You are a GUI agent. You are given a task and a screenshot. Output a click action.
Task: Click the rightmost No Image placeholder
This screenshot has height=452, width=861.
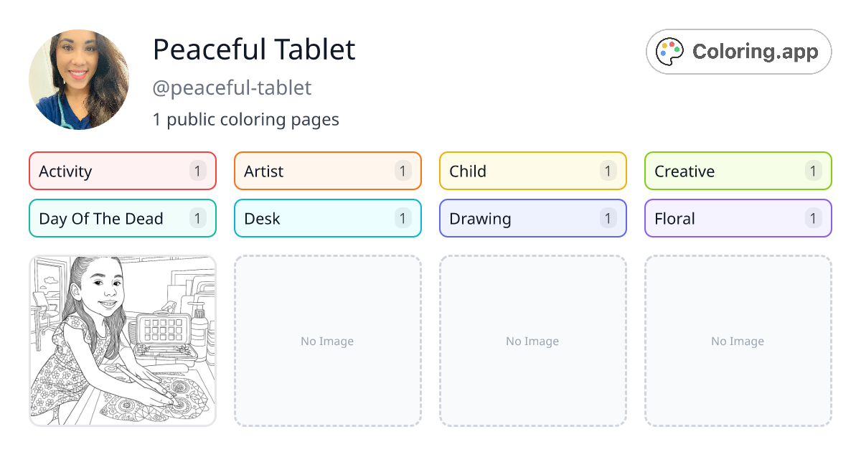pyautogui.click(x=738, y=341)
